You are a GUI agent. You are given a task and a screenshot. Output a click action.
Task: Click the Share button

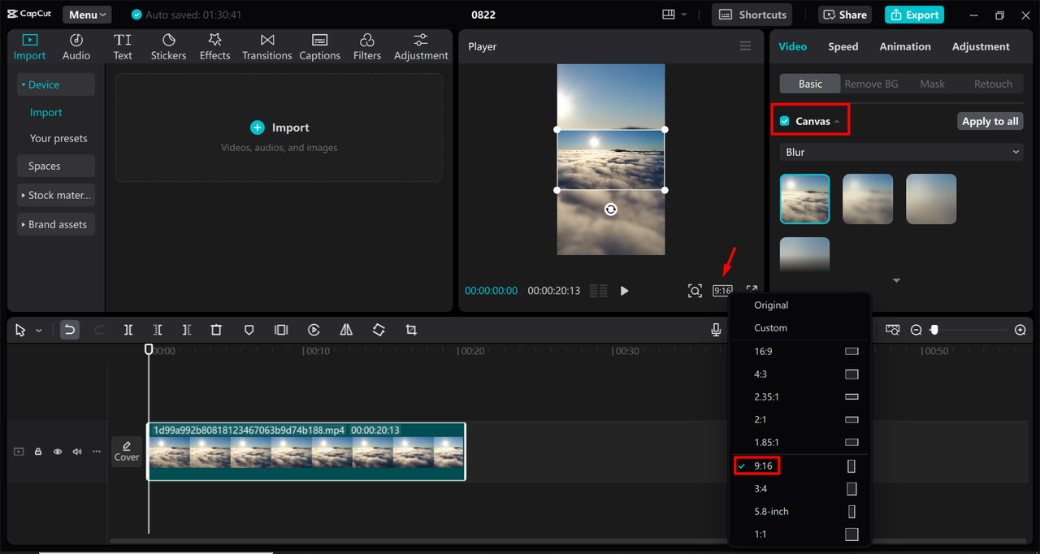tap(844, 15)
